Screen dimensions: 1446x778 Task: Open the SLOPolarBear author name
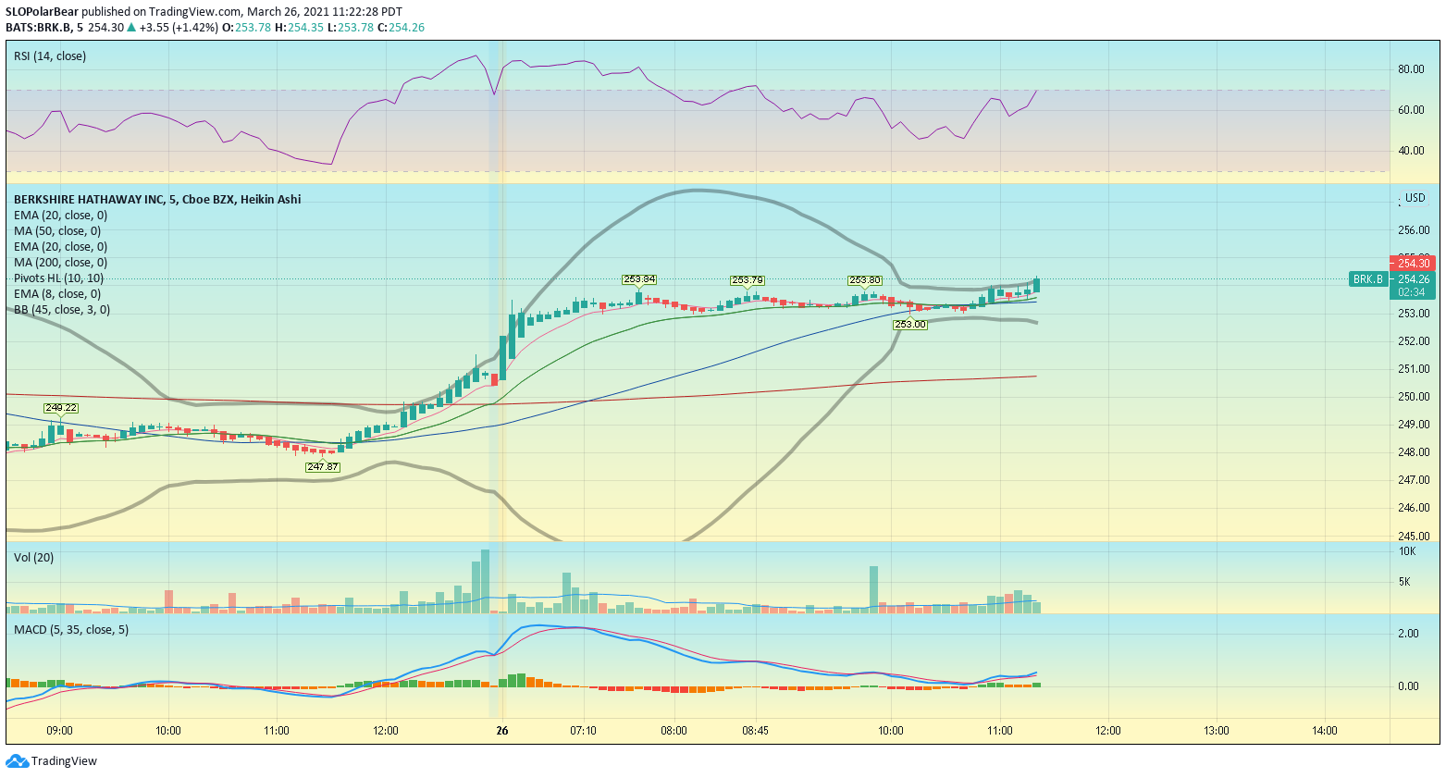tap(42, 12)
